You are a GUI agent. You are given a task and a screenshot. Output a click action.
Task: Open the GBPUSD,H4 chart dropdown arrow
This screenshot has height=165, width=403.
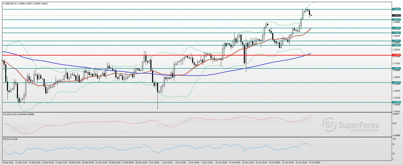pos(3,3)
